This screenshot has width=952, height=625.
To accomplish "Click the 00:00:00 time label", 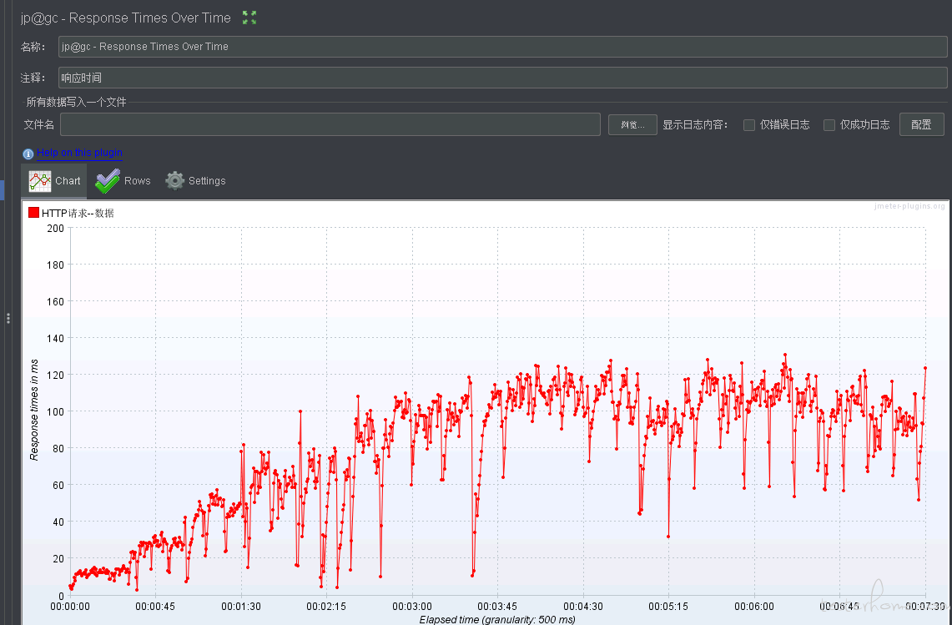I will [x=70, y=606].
